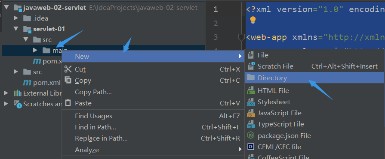The image size is (385, 159).
Task: Toggle the code fold marker at web-app line
Action: click(x=241, y=37)
